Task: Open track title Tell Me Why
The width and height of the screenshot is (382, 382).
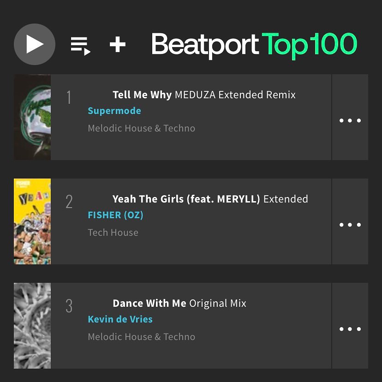Action: pyautogui.click(x=142, y=95)
